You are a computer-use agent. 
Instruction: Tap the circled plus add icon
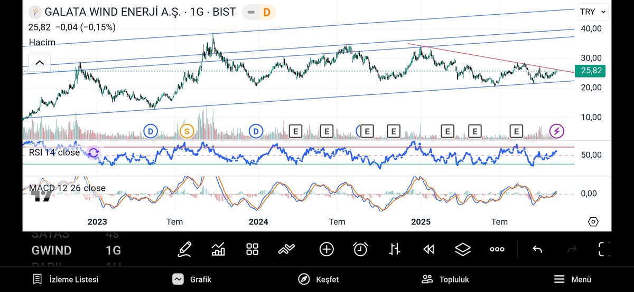[327, 249]
